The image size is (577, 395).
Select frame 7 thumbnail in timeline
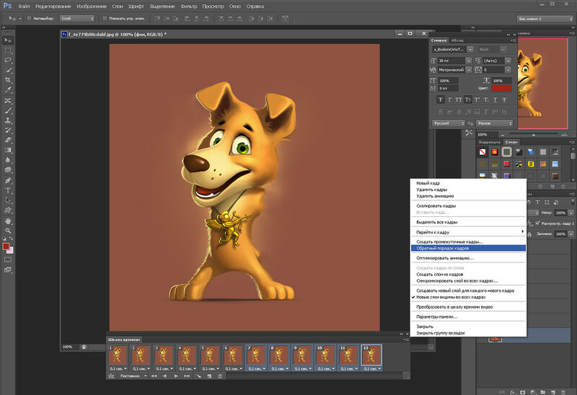click(x=255, y=355)
